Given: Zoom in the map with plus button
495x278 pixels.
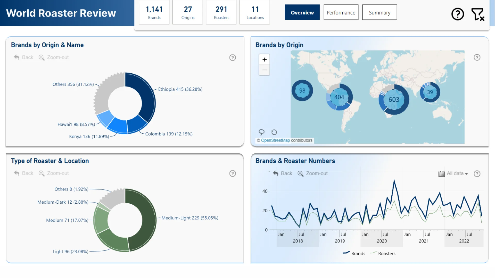Looking at the screenshot, I should coord(265,59).
